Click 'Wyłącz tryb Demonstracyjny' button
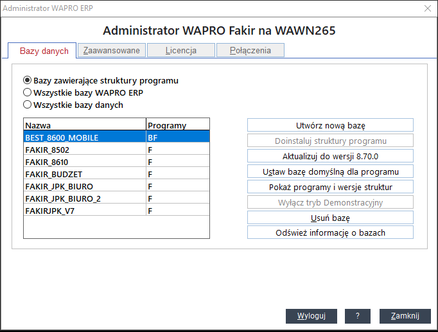This screenshot has width=438, height=332. [330, 202]
